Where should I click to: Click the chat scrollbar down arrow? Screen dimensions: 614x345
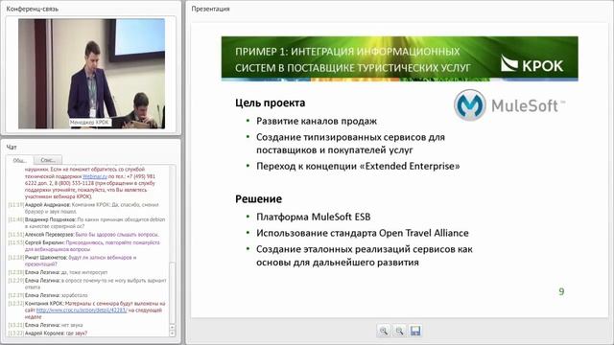[x=172, y=333]
